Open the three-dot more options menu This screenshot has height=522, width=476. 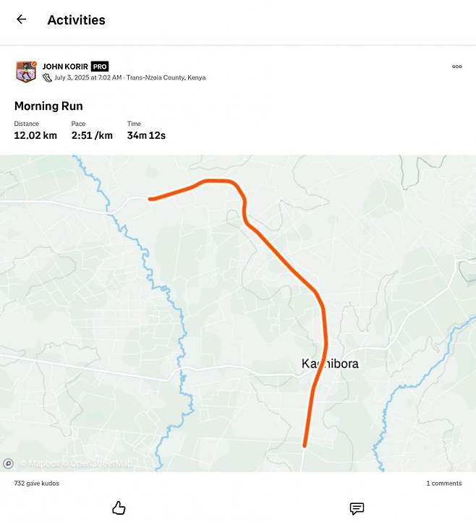point(457,67)
